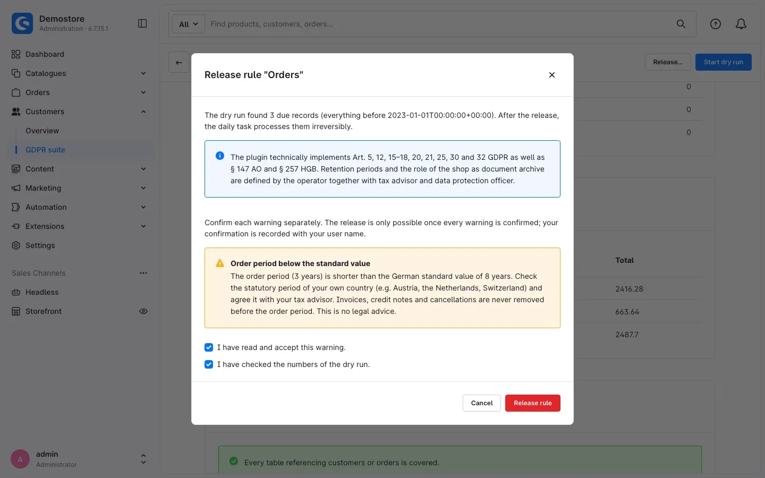
Task: Open the Customers Overview submenu item
Action: (x=42, y=131)
